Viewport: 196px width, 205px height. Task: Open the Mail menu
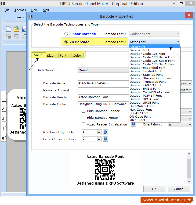(46, 10)
